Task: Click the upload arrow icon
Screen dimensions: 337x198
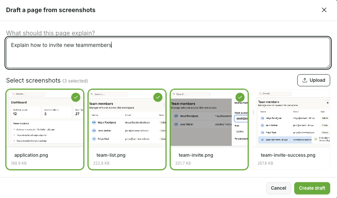Action: tap(305, 80)
